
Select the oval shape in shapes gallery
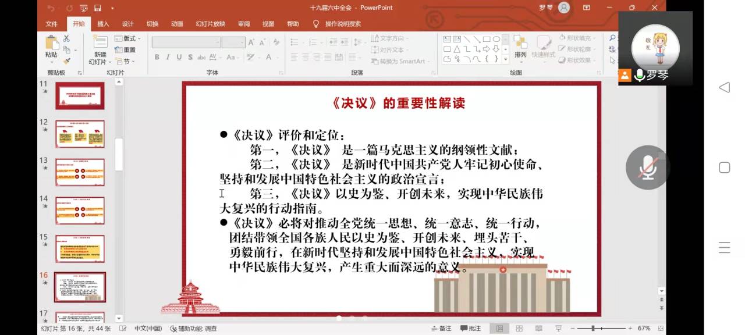496,39
